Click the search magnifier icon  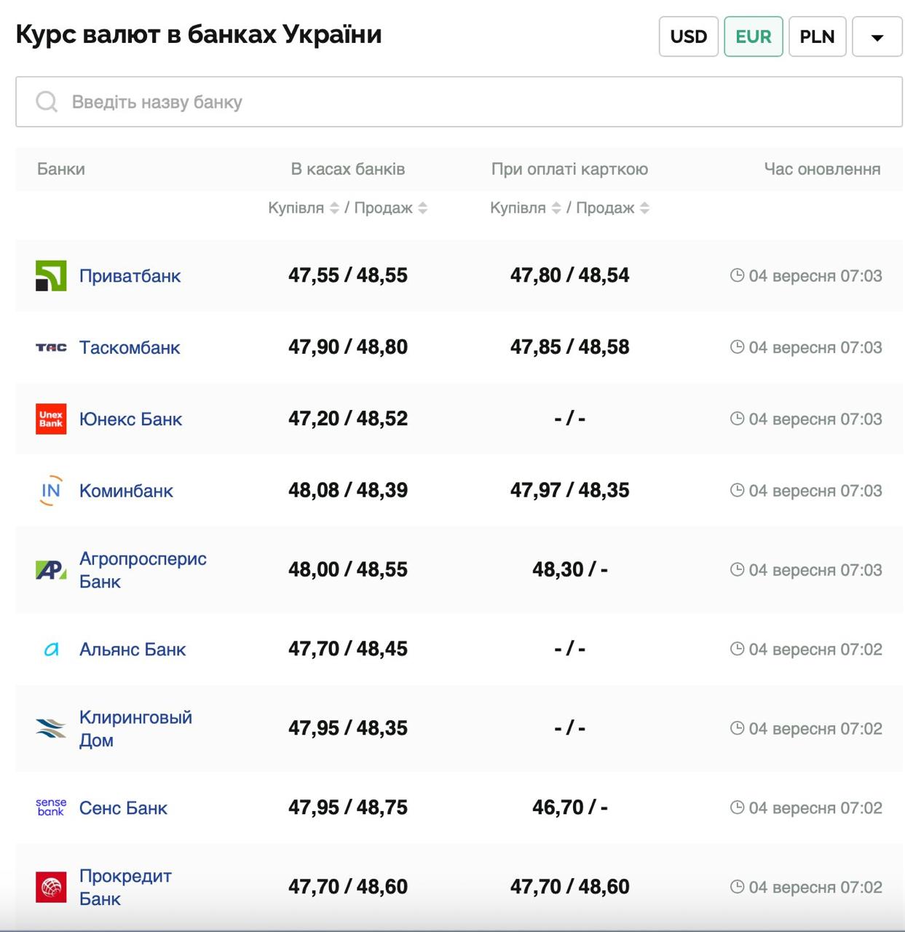tap(47, 102)
